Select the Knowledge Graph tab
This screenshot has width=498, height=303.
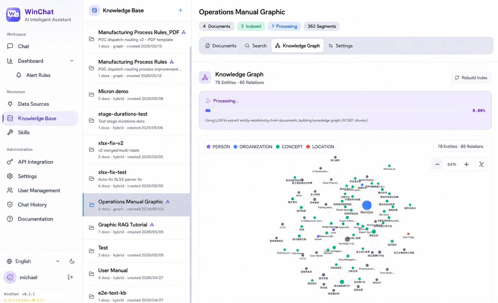point(297,46)
